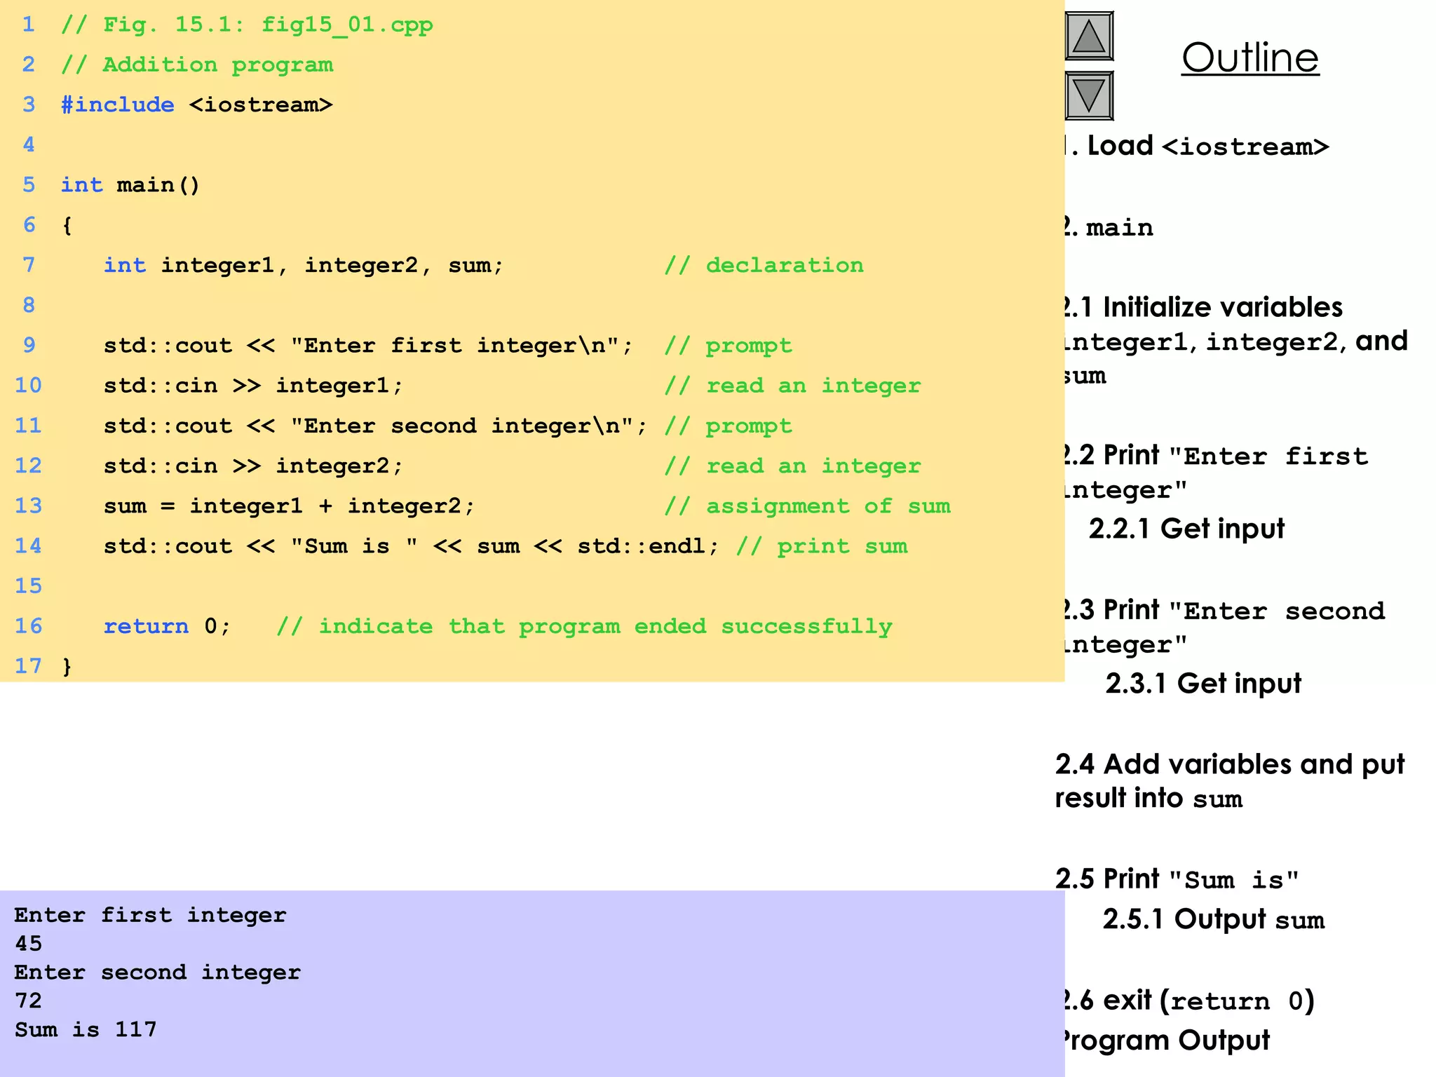Select outline item 2.5 Print Sum is
The height and width of the screenshot is (1077, 1436).
(x=1177, y=879)
